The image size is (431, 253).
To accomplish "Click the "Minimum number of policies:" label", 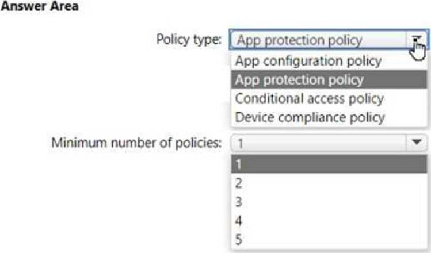I will click(x=137, y=143).
